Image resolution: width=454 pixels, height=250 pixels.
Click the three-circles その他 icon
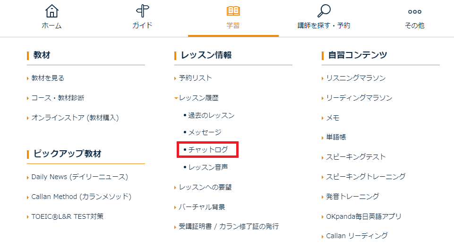click(x=414, y=12)
